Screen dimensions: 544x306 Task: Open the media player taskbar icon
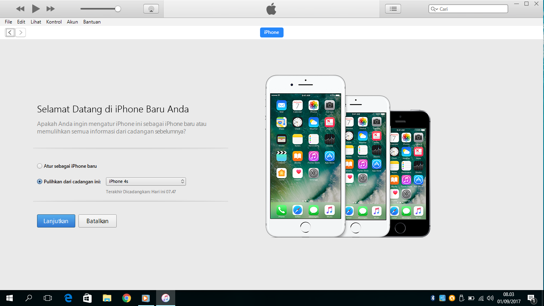point(146,298)
